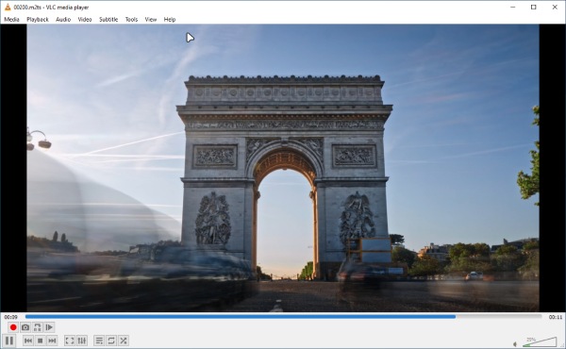The image size is (566, 349).
Task: Toggle random shuffle playback
Action: (x=124, y=341)
